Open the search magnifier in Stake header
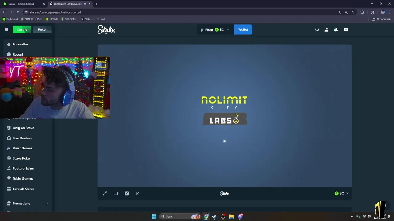This screenshot has width=394, height=221. pos(317,29)
